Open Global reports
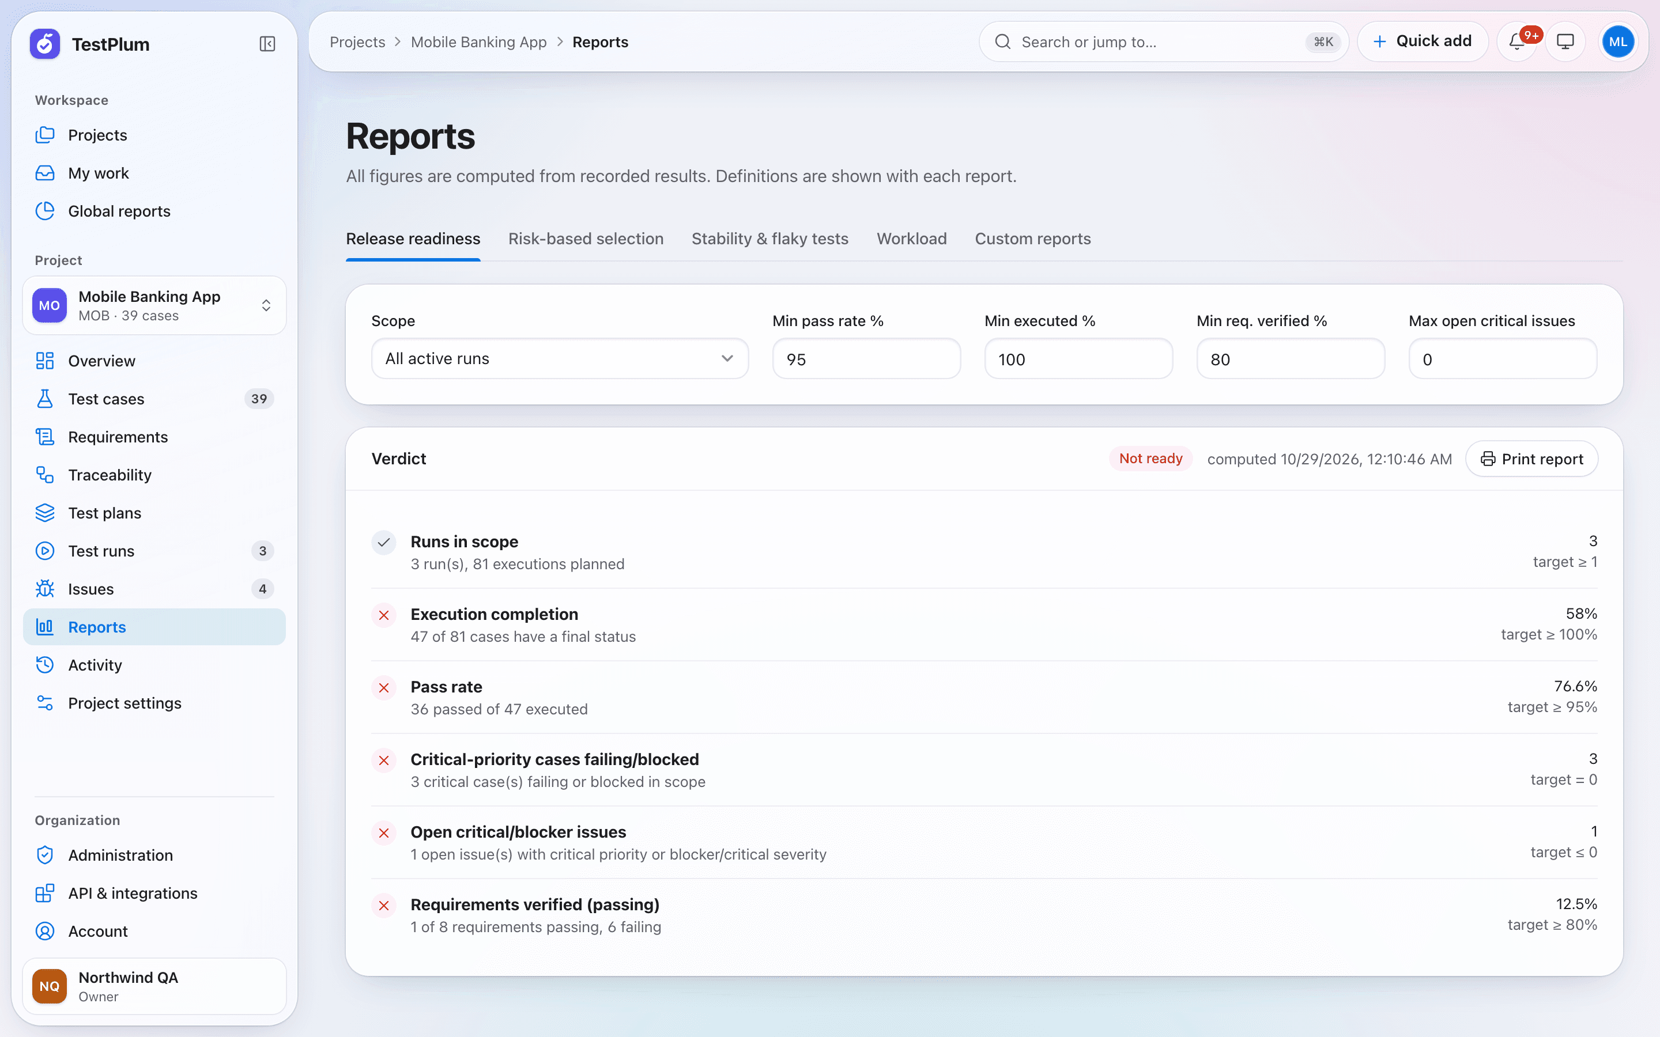This screenshot has width=1660, height=1037. coord(154,211)
